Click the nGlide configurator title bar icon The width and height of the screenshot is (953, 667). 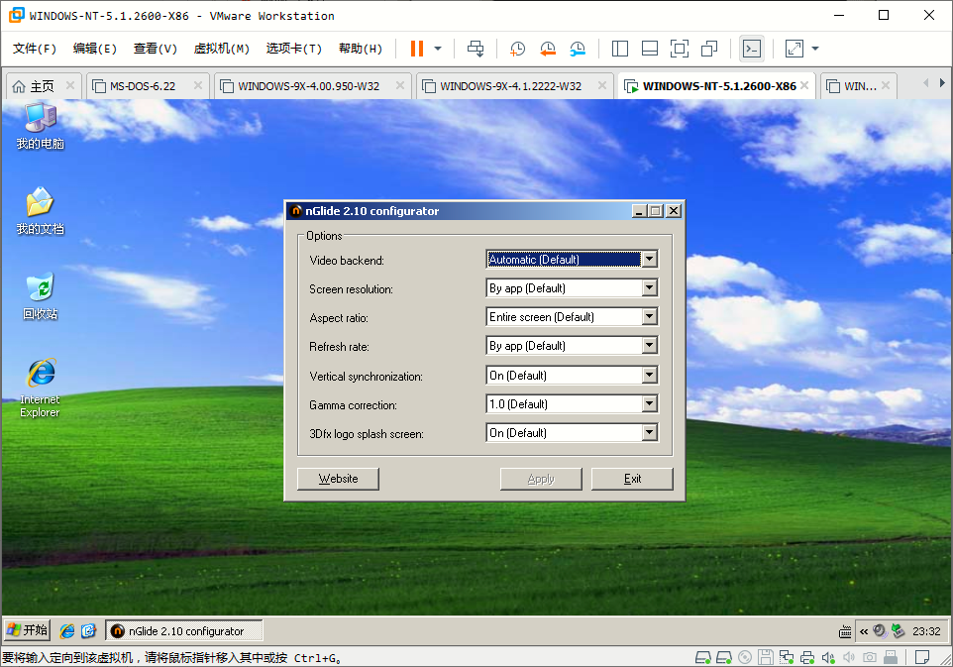click(x=296, y=211)
